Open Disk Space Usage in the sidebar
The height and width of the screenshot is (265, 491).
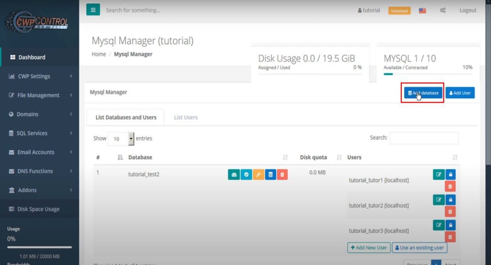[38, 209]
